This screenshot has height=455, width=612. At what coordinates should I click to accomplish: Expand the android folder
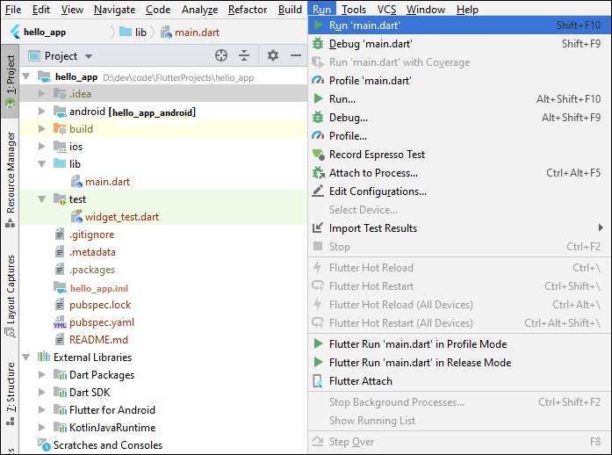[42, 112]
